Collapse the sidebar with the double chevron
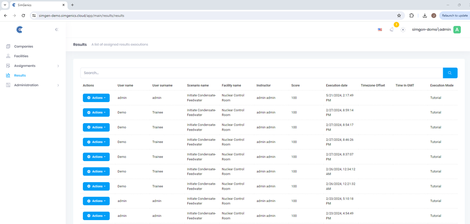Screen dimensions: 470x224 click(56, 29)
